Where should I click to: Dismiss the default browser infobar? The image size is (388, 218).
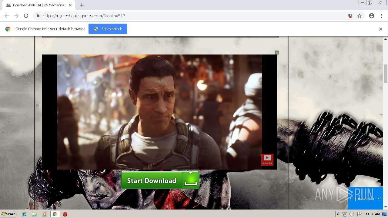(381, 29)
